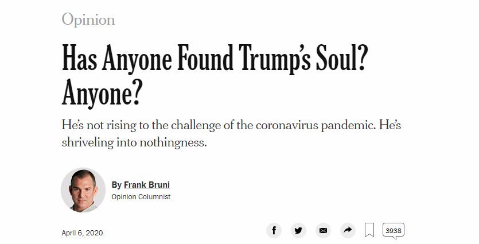479x244 pixels.
Task: Open more sharing options via the curved arrow icon
Action: [348, 230]
